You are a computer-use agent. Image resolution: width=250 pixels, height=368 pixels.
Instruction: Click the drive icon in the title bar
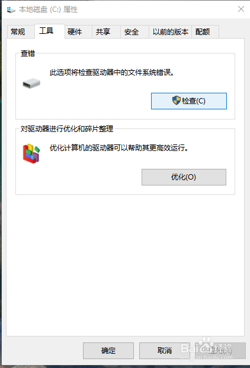pos(11,10)
